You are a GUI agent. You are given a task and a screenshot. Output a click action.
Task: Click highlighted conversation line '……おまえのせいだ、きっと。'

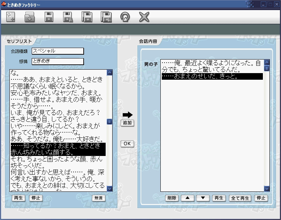coord(212,77)
